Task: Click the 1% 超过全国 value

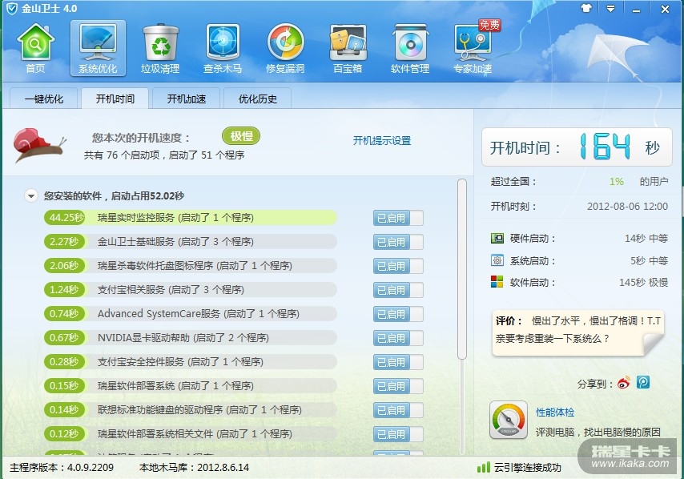Action: click(617, 182)
